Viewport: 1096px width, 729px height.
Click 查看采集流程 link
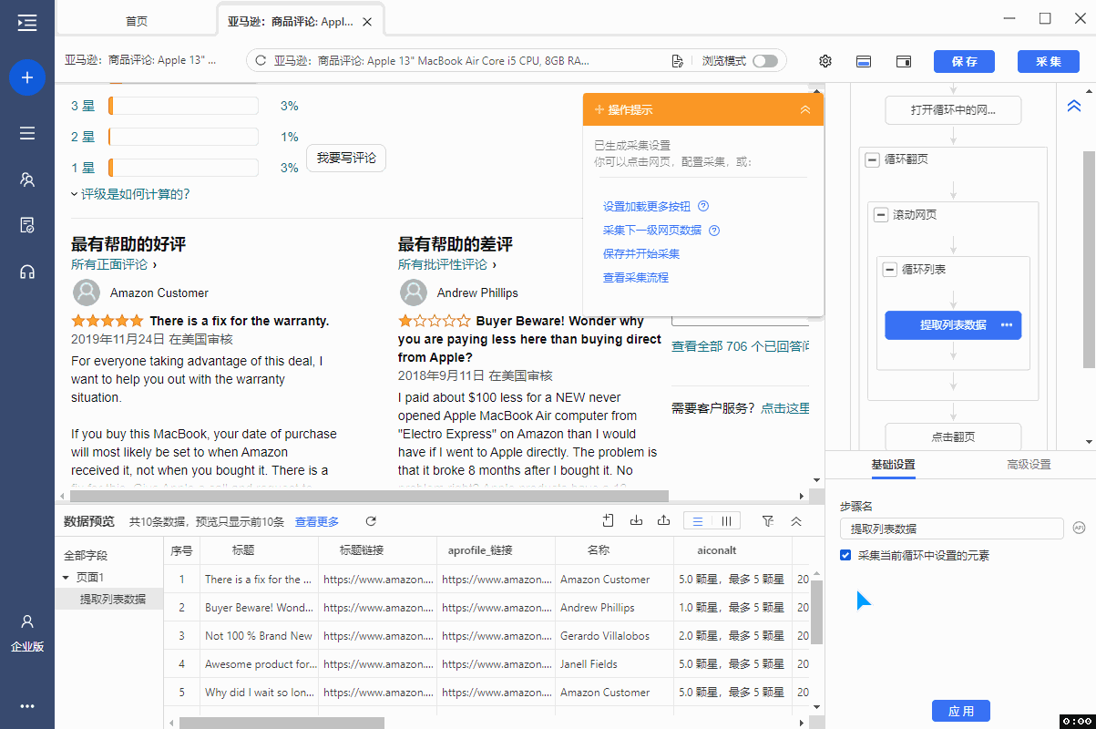click(636, 278)
